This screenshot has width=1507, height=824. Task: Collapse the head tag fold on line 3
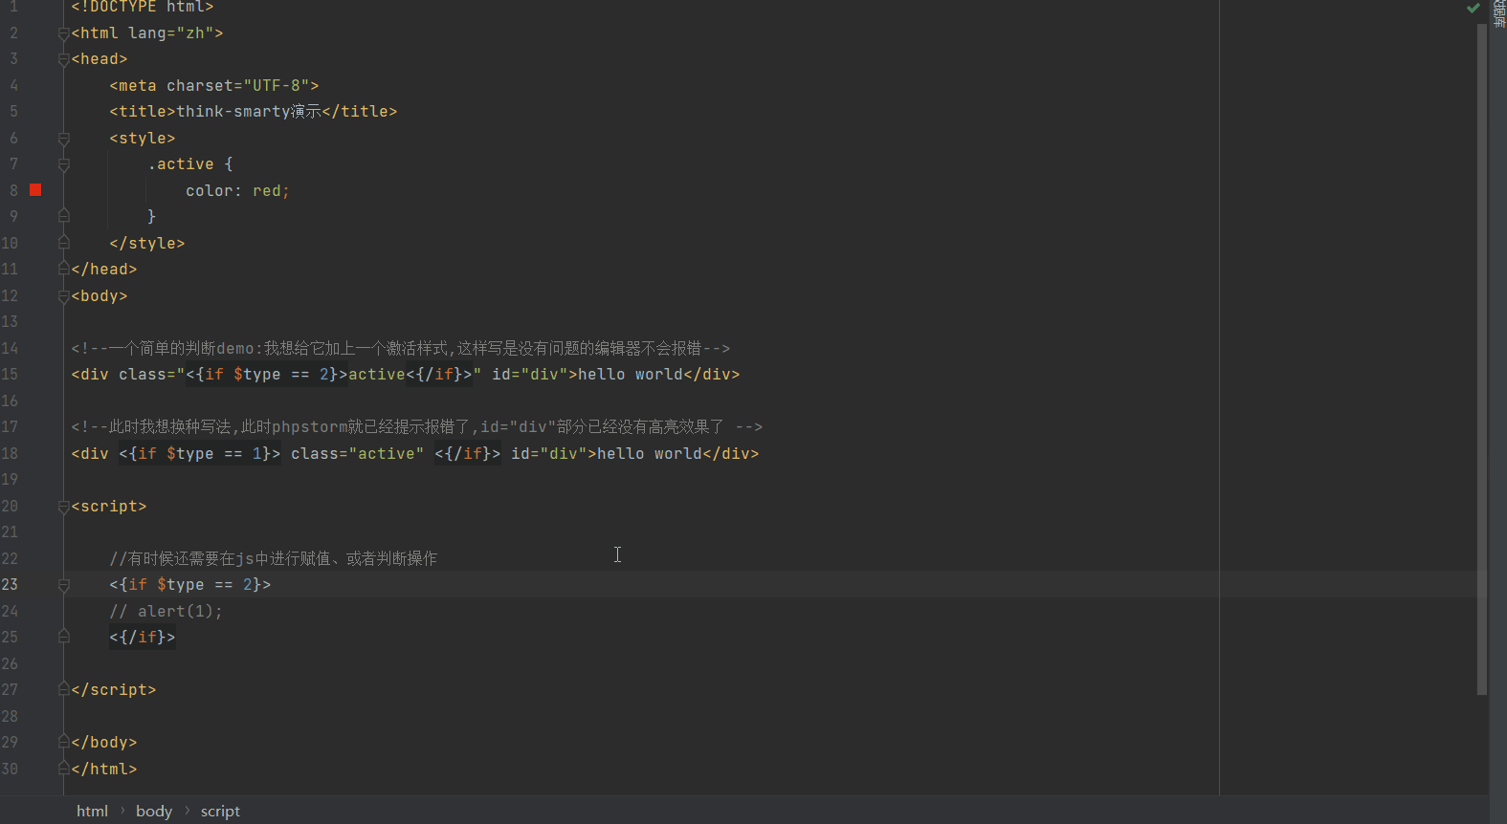(x=63, y=59)
